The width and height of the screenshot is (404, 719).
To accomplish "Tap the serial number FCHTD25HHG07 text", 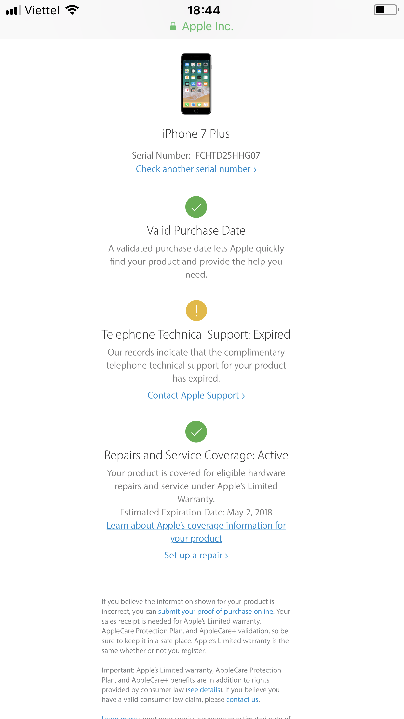I will pos(228,156).
